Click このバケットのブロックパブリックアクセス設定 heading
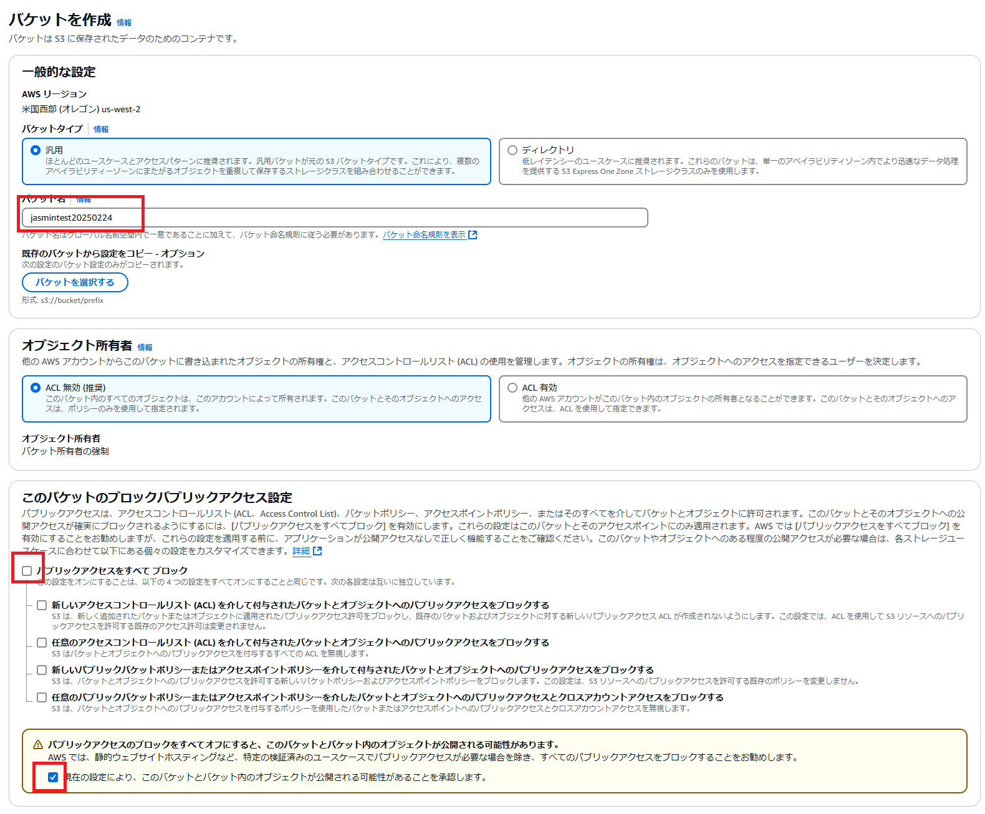Screen dimensions: 985x814 tap(157, 498)
